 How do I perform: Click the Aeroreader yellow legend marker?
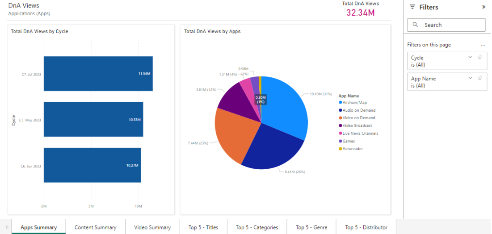(341, 149)
